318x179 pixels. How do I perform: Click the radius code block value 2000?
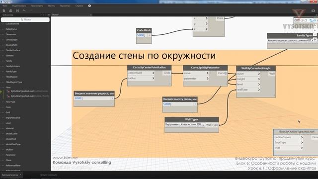(x=78, y=98)
